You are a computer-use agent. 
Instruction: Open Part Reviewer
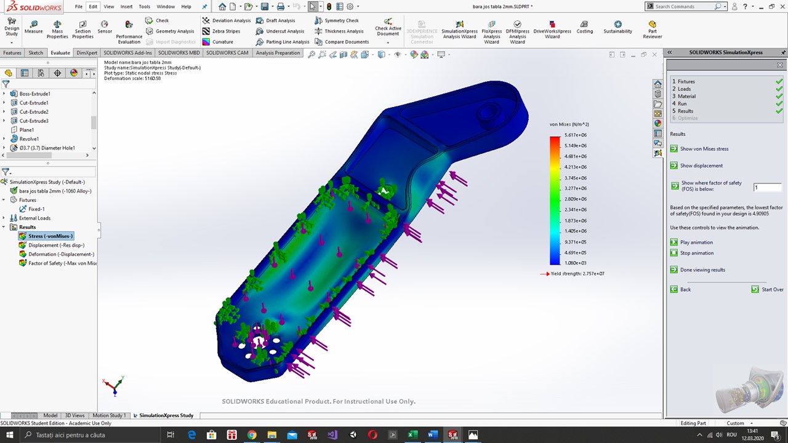coord(653,30)
